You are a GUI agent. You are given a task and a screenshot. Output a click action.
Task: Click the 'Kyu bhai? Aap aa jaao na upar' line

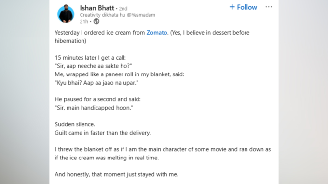[96, 83]
